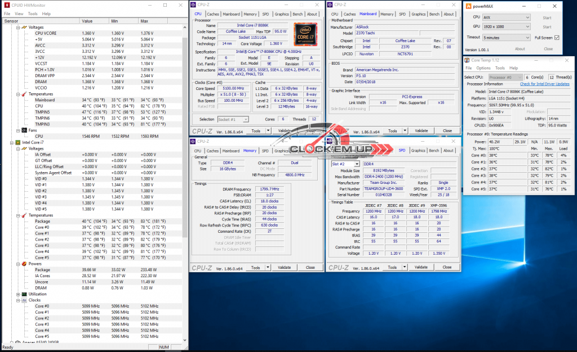The width and height of the screenshot is (577, 352).
Task: Click the Intel Core i7 logo badge in CPU-Z
Action: click(x=305, y=33)
